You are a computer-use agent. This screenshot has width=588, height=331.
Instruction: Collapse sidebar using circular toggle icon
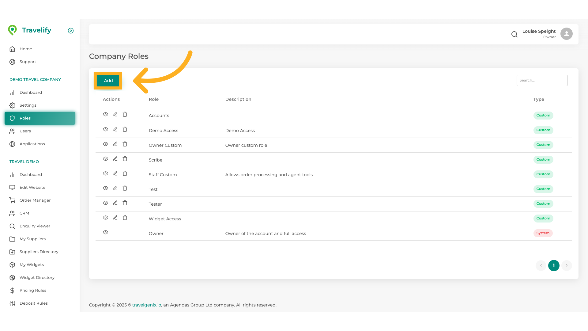[71, 31]
